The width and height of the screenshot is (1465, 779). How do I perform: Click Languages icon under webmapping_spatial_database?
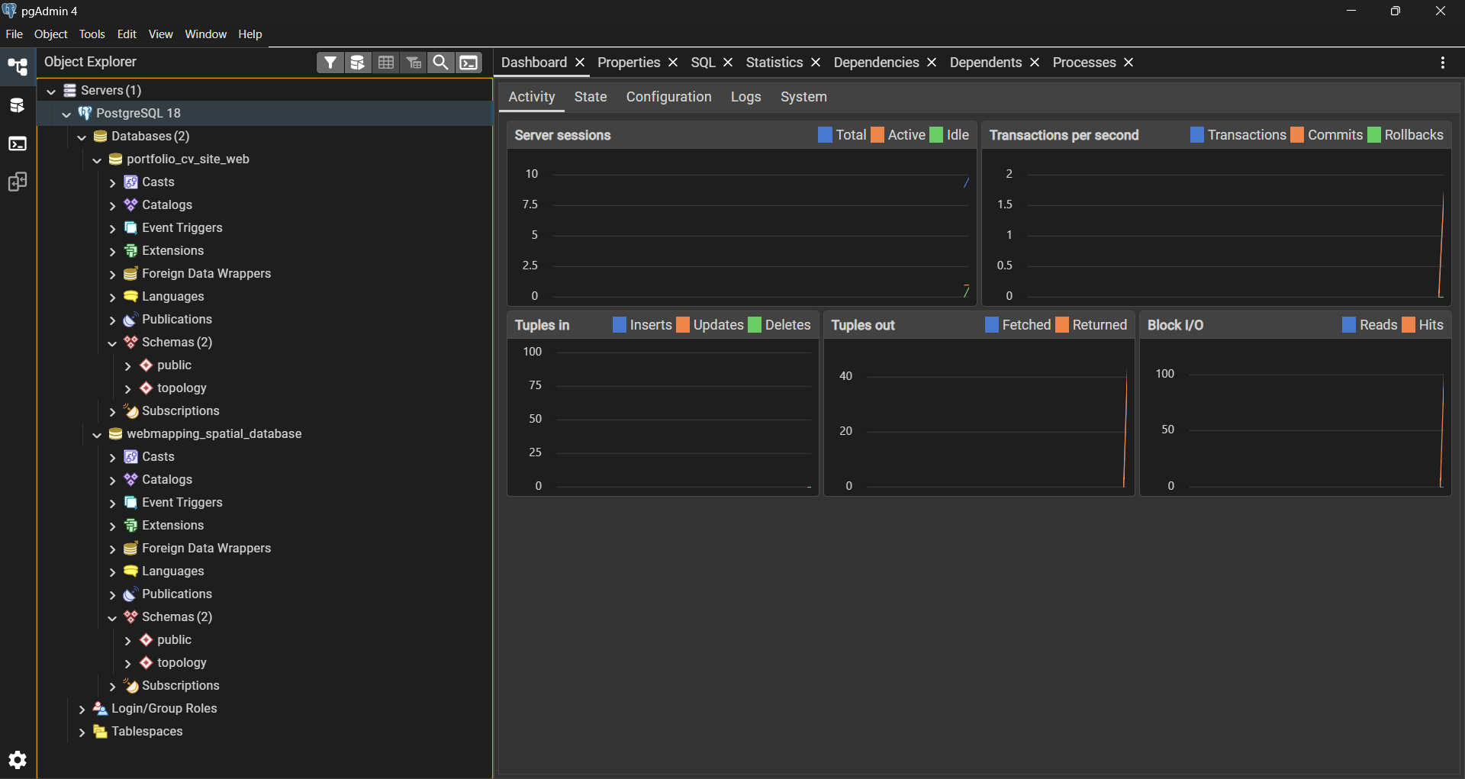(130, 571)
